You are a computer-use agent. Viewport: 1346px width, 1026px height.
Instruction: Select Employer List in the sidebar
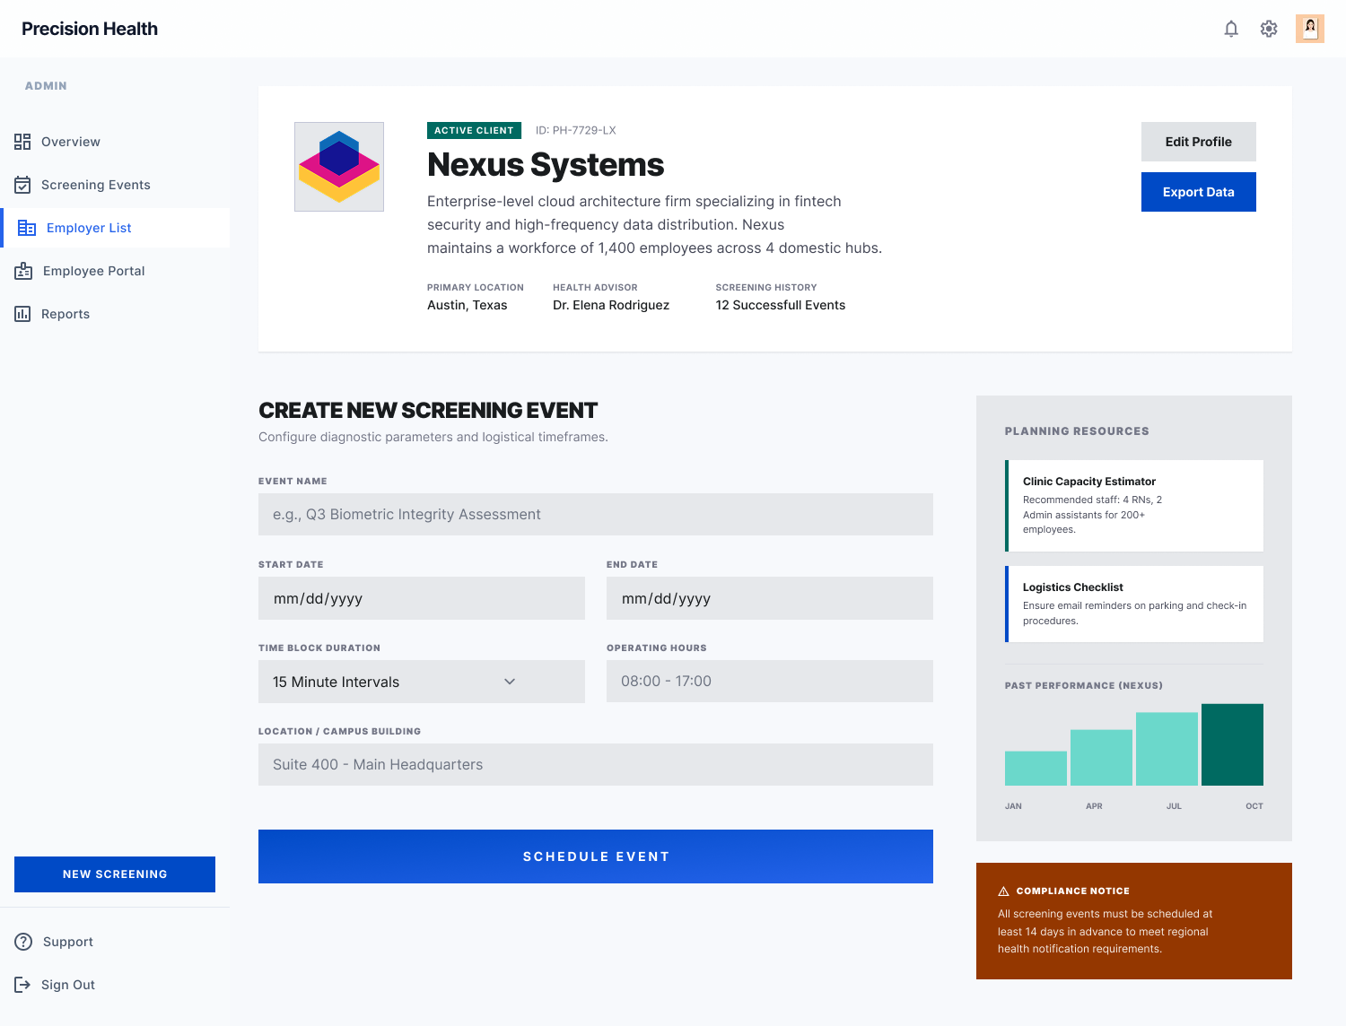(115, 228)
